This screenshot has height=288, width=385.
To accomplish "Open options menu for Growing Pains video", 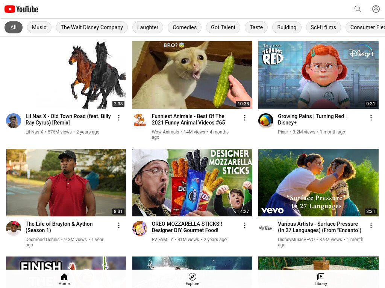I will (x=371, y=118).
